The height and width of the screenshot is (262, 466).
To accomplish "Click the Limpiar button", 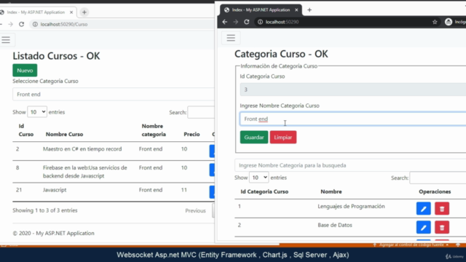I will [x=283, y=138].
